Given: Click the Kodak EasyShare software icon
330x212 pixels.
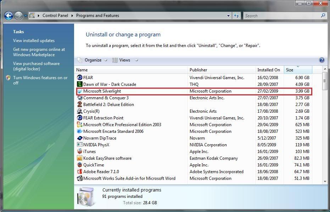Looking at the screenshot, I should coord(79,158).
